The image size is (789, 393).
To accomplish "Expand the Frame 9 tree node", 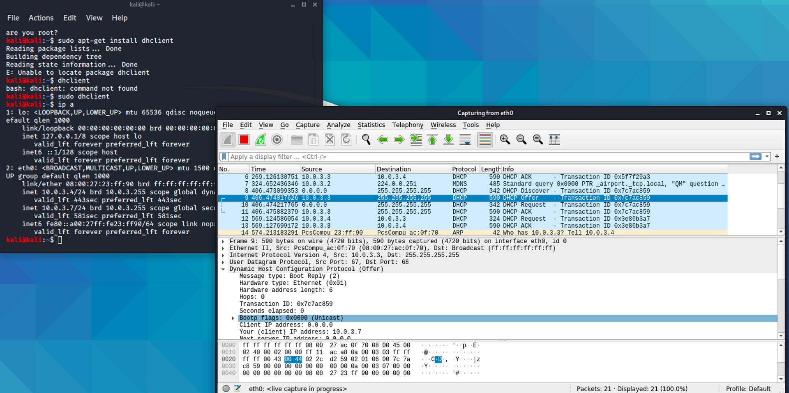I will click(223, 241).
